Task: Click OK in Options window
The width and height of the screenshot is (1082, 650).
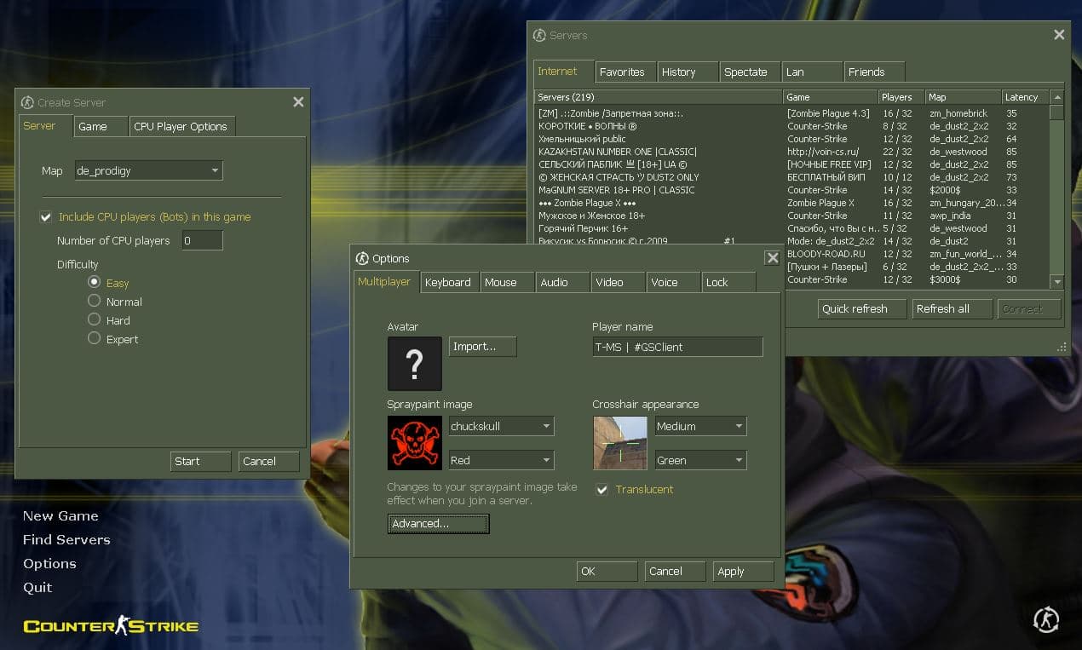Action: point(607,572)
